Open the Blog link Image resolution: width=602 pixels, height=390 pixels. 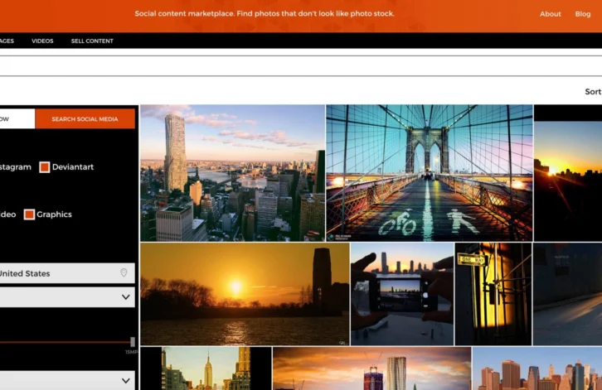pos(583,14)
